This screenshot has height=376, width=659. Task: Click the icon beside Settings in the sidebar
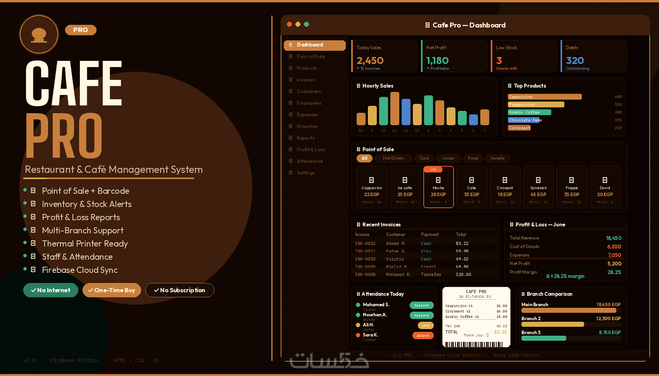coord(291,172)
